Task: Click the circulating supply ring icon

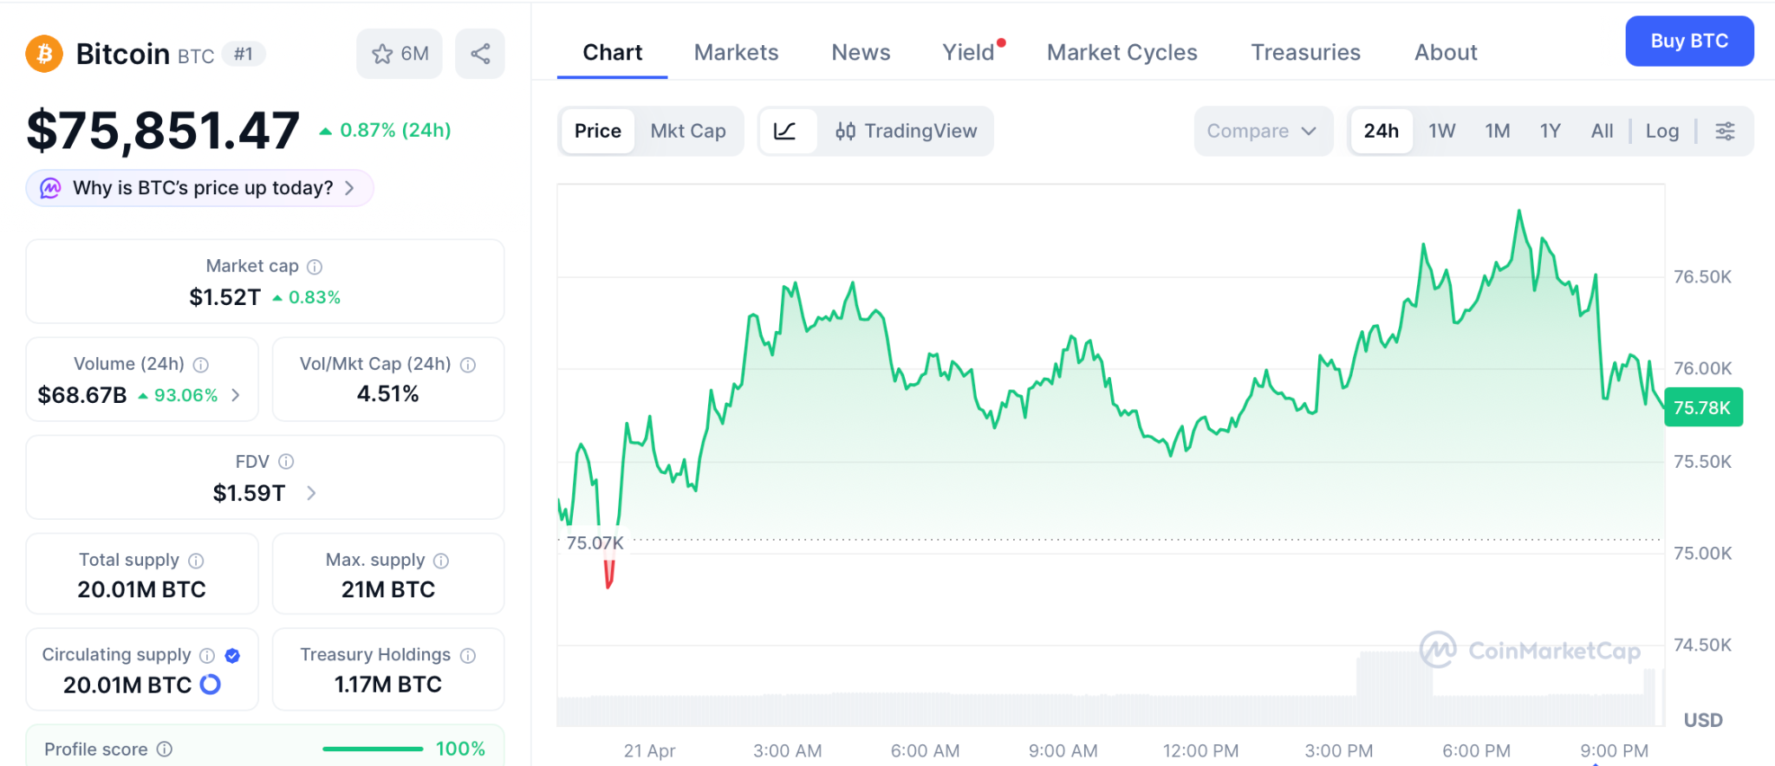Action: coord(211,685)
